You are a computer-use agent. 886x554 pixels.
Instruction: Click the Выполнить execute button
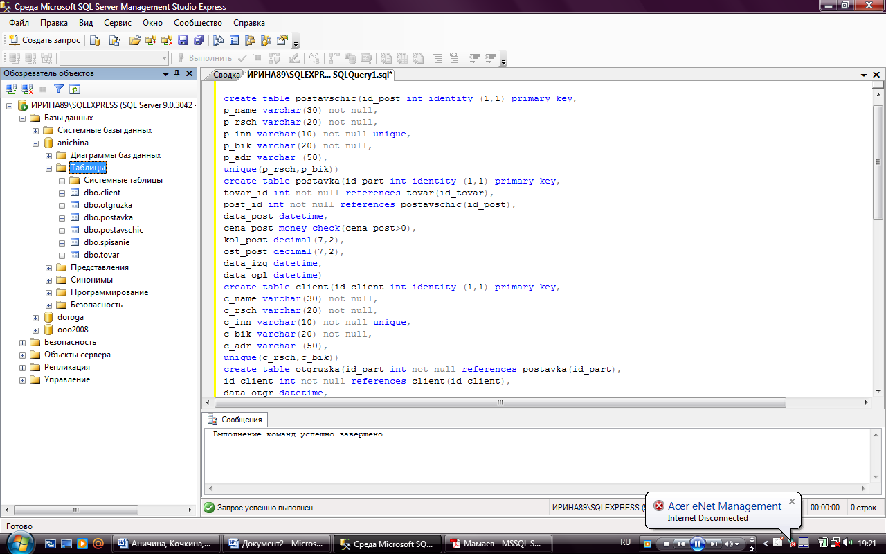pyautogui.click(x=205, y=58)
